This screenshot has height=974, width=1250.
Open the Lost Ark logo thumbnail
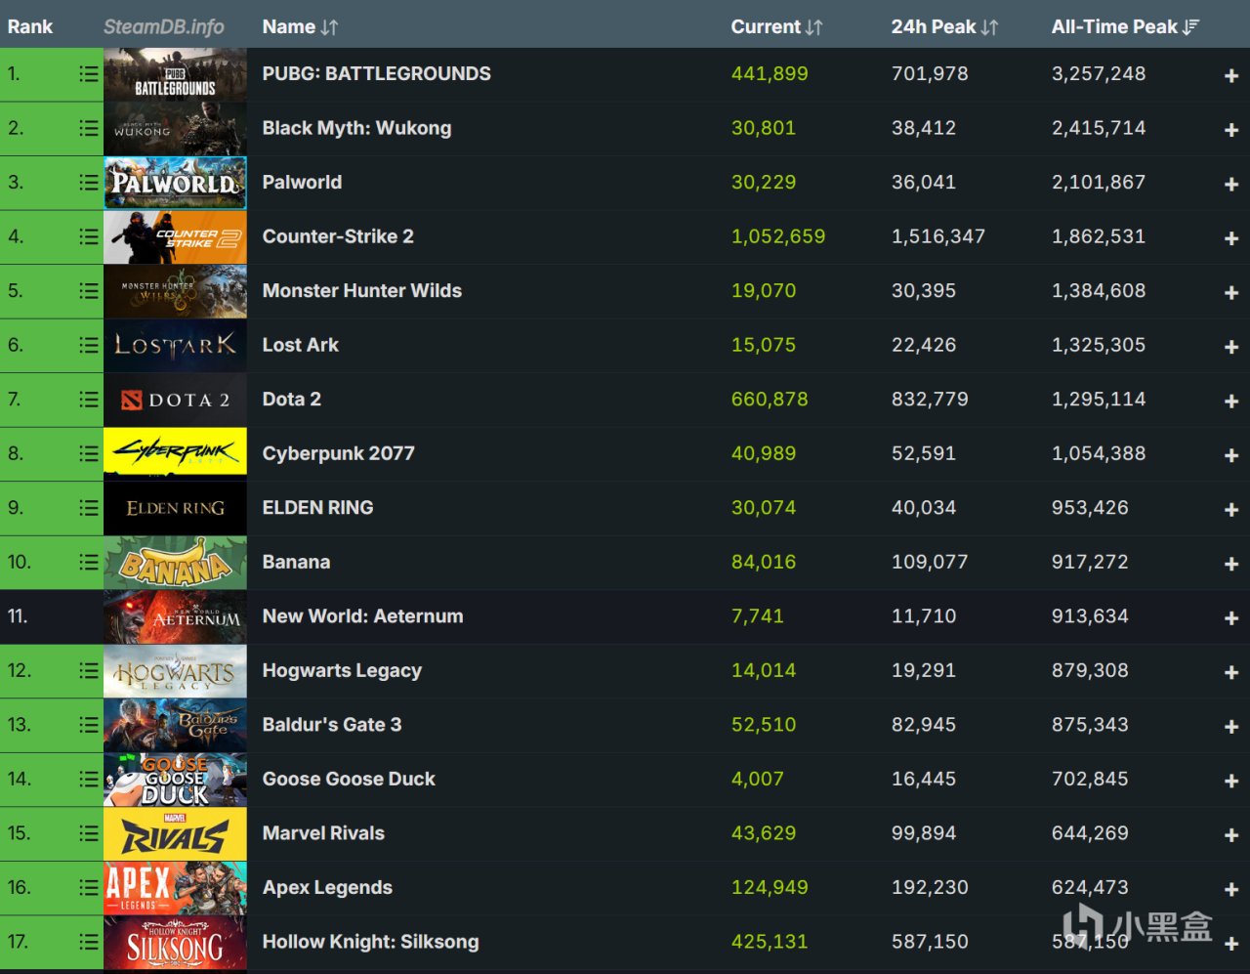coord(176,345)
